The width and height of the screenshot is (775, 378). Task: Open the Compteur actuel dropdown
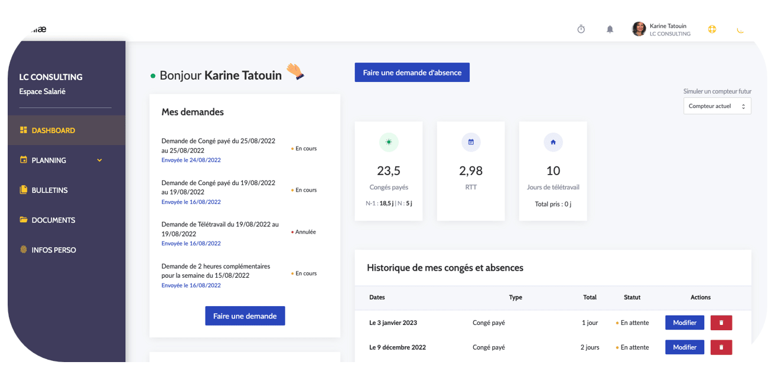point(717,106)
